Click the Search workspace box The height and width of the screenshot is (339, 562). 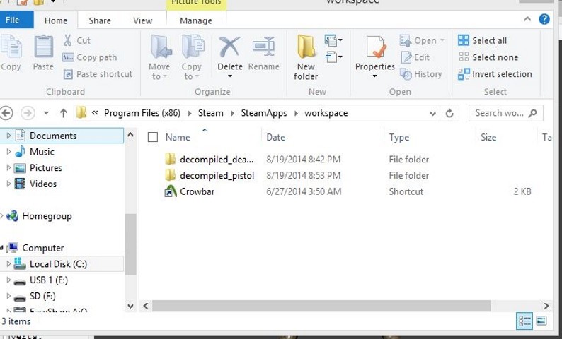(505, 114)
